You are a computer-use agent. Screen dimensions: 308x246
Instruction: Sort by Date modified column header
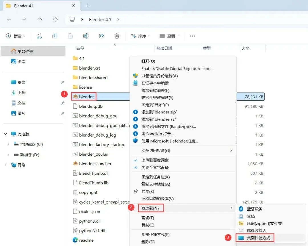pyautogui.click(x=164, y=48)
